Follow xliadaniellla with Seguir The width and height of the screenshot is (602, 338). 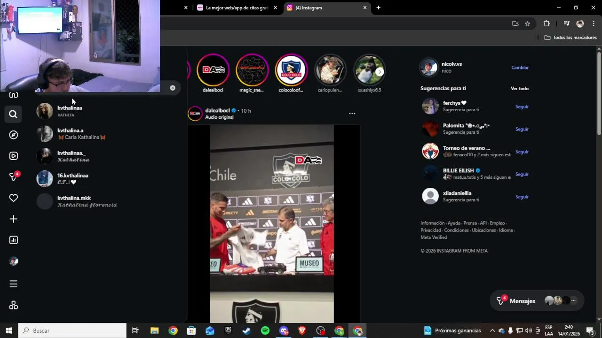(x=522, y=197)
